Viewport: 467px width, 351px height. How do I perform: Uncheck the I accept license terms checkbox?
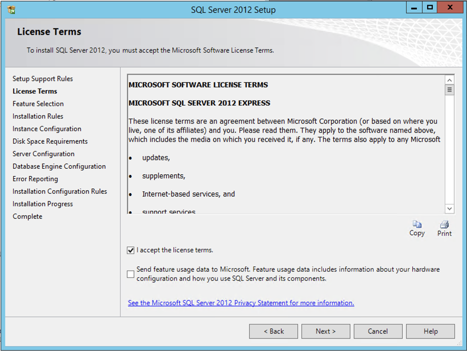click(x=131, y=250)
